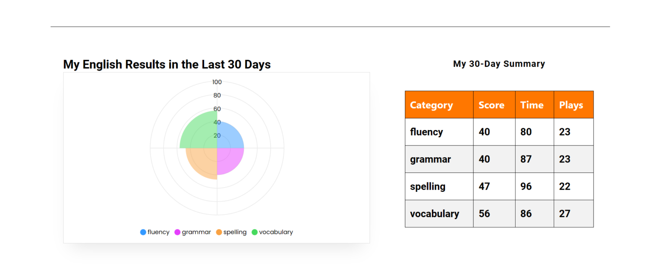Toggle the vocabulary legend label
Screen dimensions: 666x266
pos(276,232)
